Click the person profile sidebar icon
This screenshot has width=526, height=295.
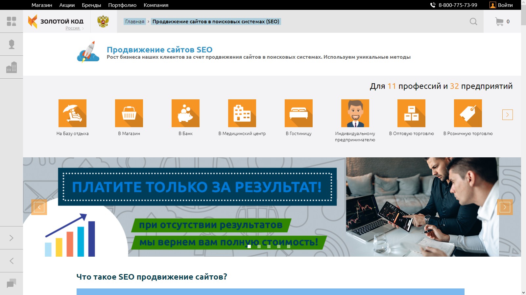tap(12, 44)
